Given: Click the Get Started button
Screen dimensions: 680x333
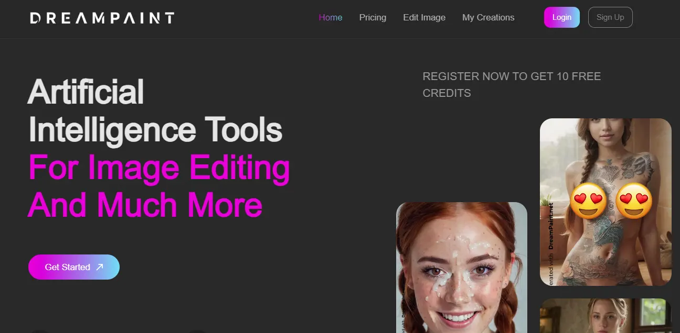Looking at the screenshot, I should coord(73,267).
